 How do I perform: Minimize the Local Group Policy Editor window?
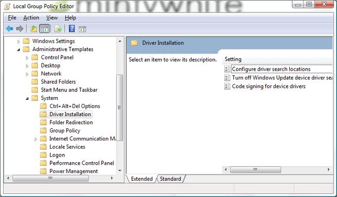coord(298,5)
